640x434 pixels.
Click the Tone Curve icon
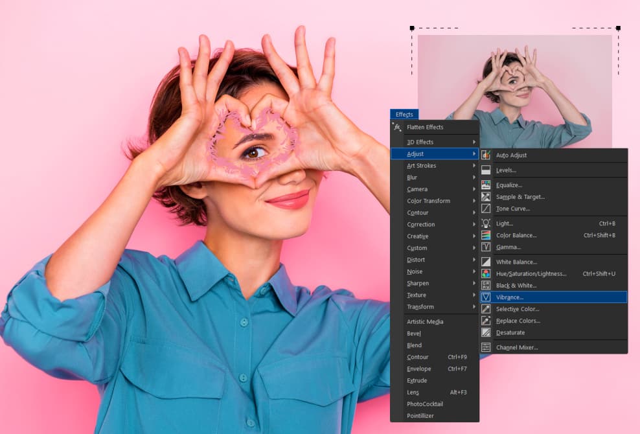tap(486, 209)
